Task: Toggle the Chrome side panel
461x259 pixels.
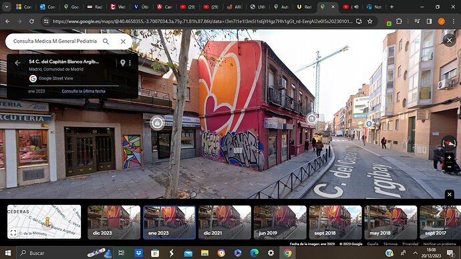Action: click(429, 21)
